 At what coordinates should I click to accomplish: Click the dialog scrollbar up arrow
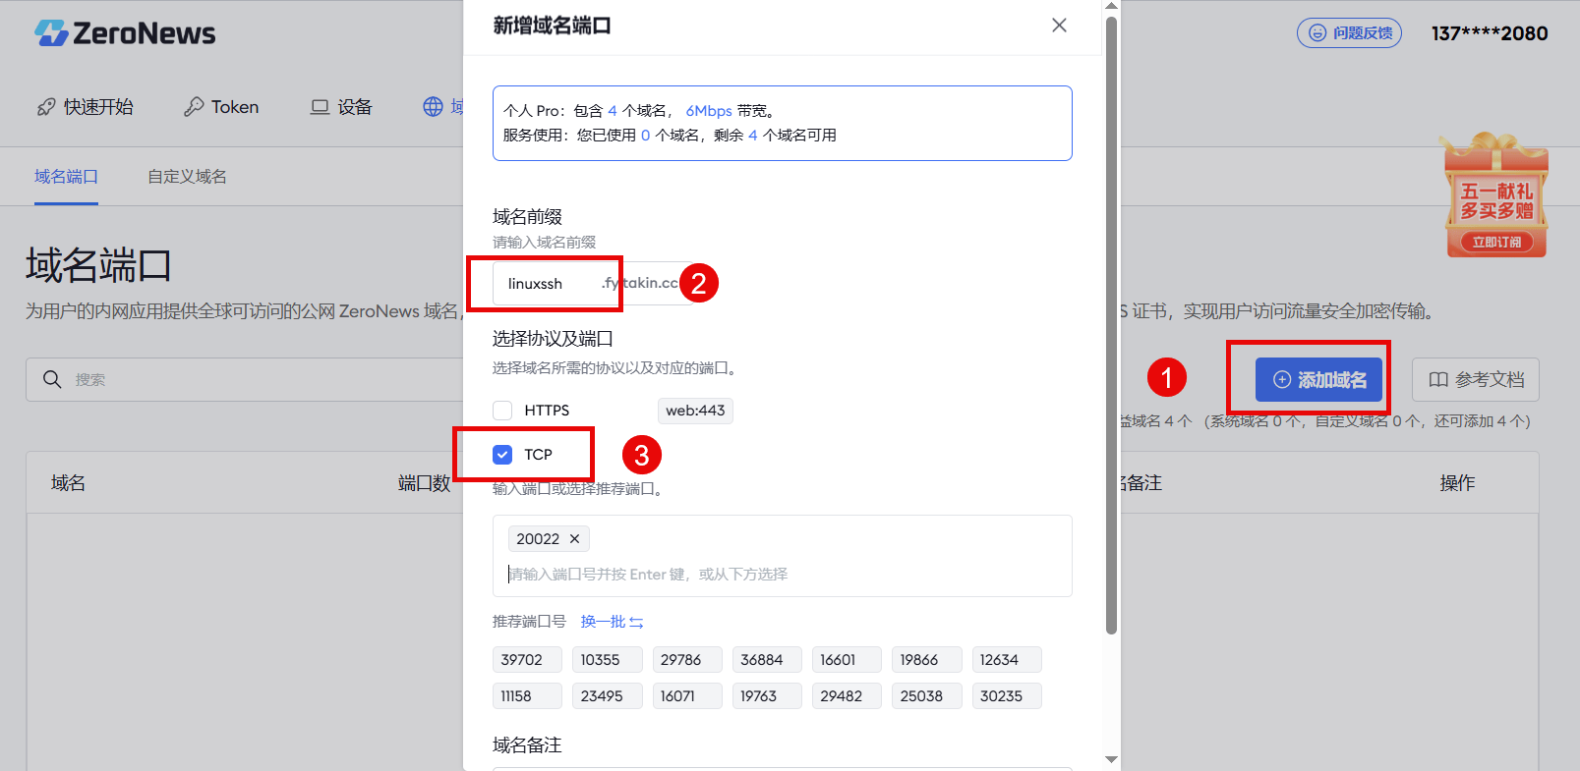[x=1112, y=6]
